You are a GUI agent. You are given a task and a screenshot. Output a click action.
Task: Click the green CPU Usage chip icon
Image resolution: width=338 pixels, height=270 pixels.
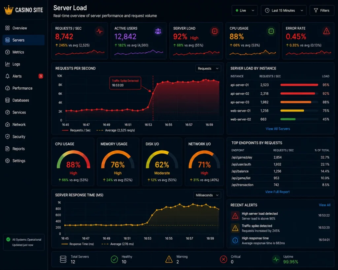point(271,31)
